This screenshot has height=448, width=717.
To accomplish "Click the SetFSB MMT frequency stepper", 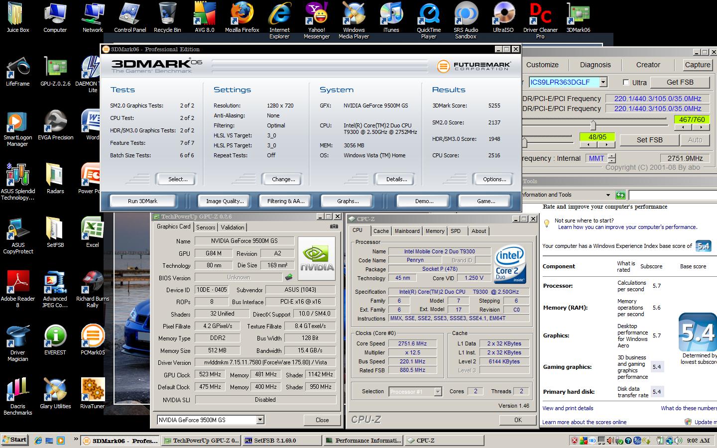I will (x=612, y=158).
